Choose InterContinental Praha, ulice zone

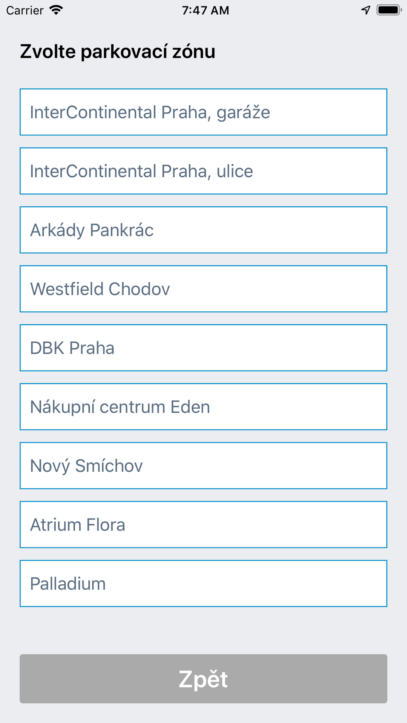point(203,171)
